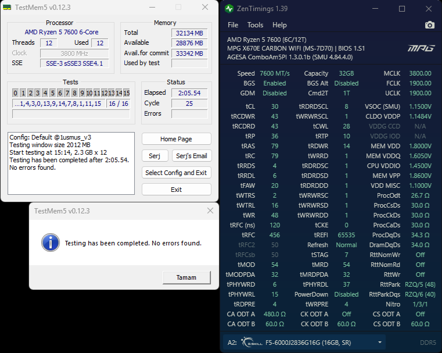Click the SSE field SSE-3 sSSE3 SSE4.1
The width and height of the screenshot is (442, 353).
coord(74,63)
